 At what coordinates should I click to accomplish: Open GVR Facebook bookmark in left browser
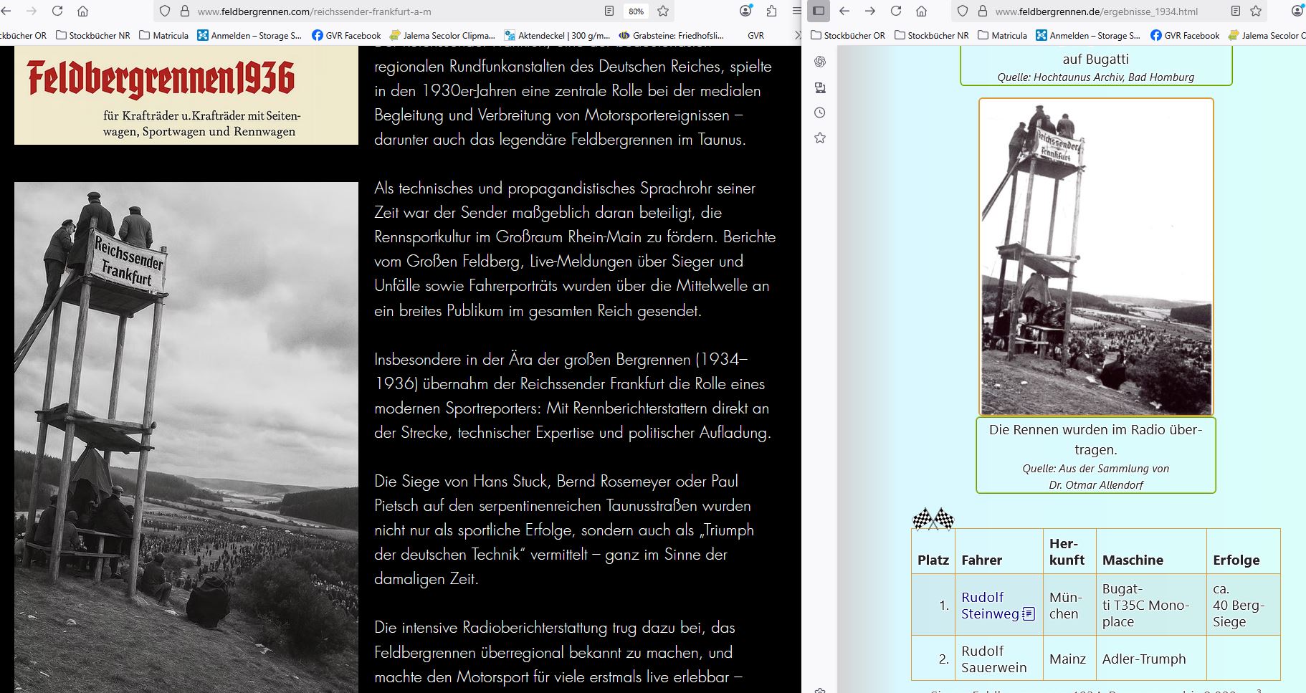pos(346,35)
